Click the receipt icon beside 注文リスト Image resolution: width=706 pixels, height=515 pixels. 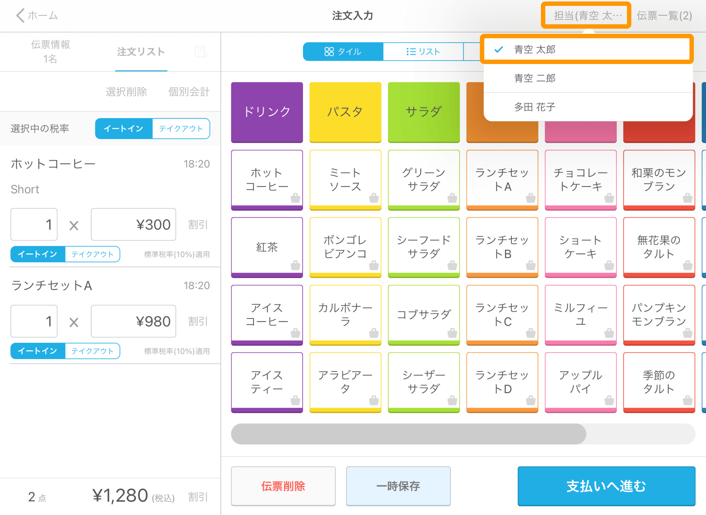[200, 52]
